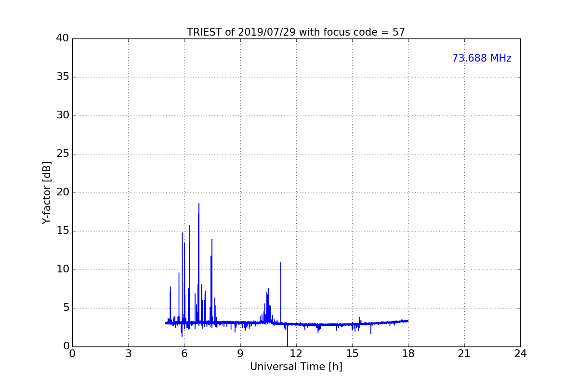
Task: Click the Y-factor [dB] axis label
Action: [47, 192]
